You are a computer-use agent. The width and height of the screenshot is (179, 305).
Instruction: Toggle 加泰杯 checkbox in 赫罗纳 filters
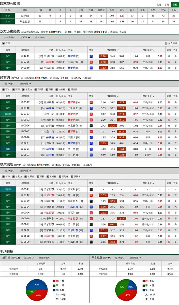point(56,89)
